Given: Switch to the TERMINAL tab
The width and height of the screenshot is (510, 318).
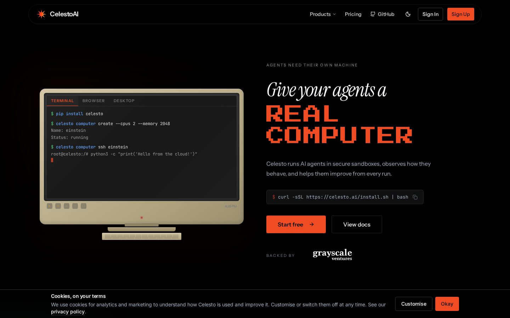Looking at the screenshot, I should 62,101.
